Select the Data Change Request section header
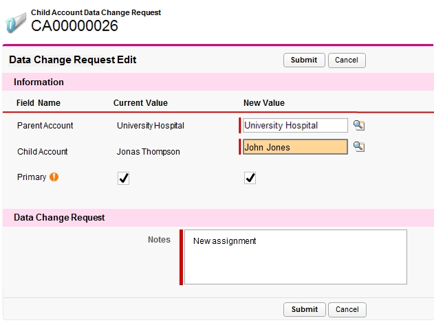The width and height of the screenshot is (434, 325). coord(59,217)
